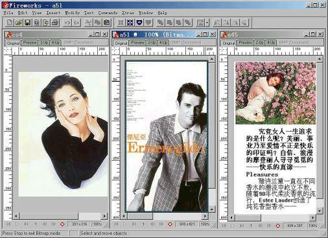
Task: Open the Modify menu
Action: 73,13
